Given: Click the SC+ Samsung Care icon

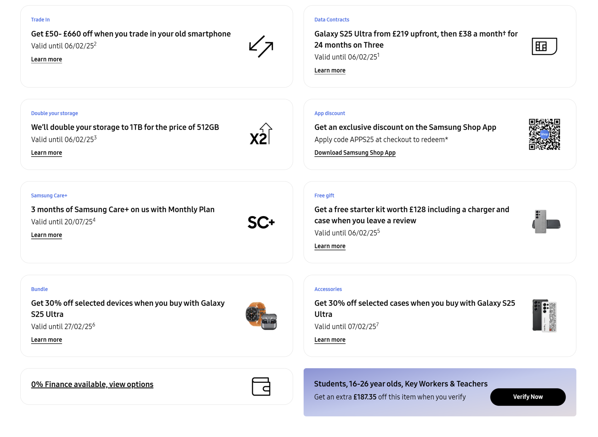Looking at the screenshot, I should (x=261, y=222).
